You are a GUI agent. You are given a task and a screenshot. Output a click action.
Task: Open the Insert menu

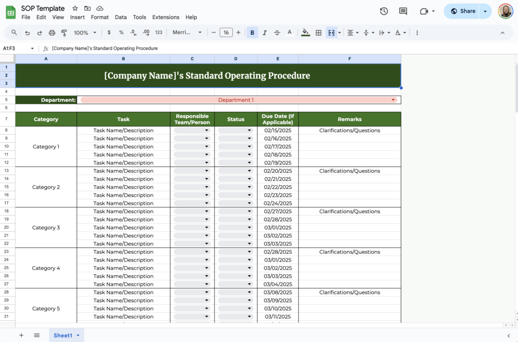point(77,17)
